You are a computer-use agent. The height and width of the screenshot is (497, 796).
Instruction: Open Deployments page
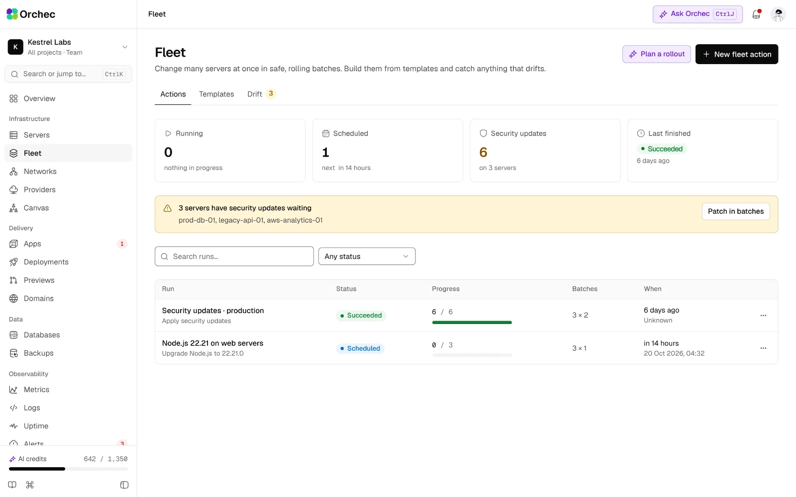coord(68,262)
